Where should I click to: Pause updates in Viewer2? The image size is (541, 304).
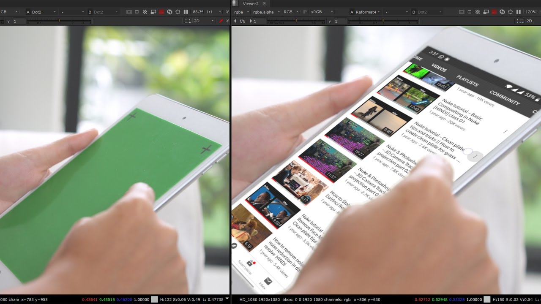click(x=519, y=12)
